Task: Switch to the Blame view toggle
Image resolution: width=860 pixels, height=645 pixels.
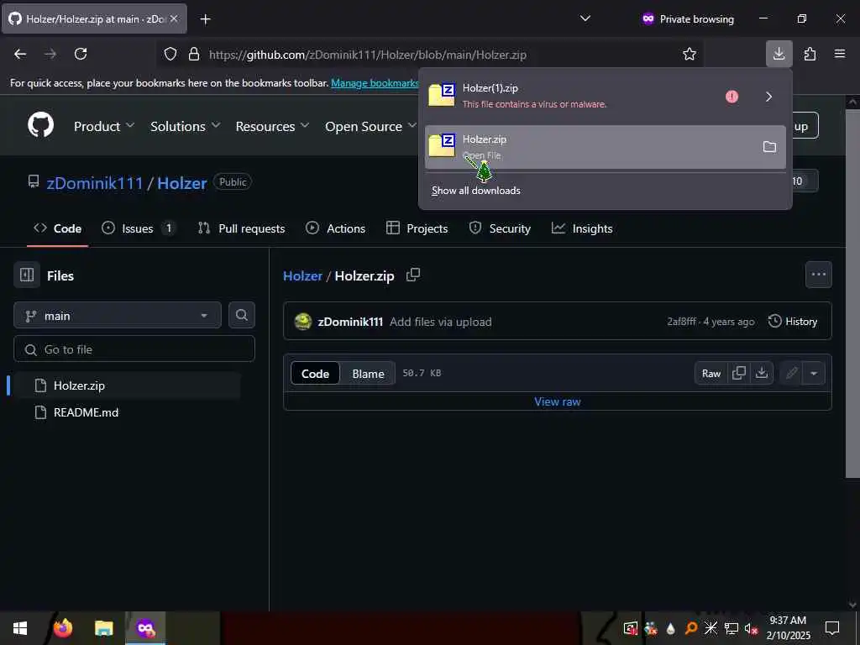Action: coord(368,373)
